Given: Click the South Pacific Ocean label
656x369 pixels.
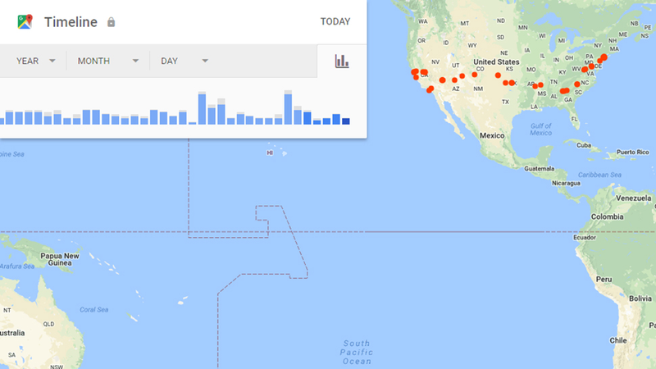Looking at the screenshot, I should point(356,353).
